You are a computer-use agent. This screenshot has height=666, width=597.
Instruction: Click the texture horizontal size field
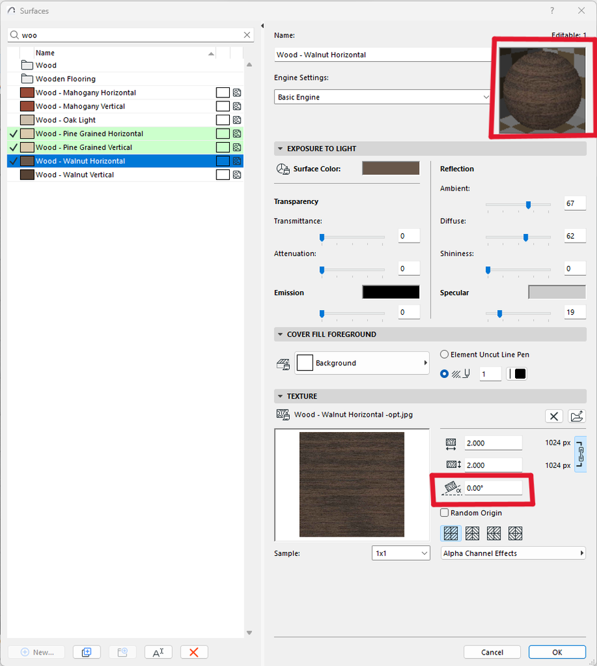[494, 443]
